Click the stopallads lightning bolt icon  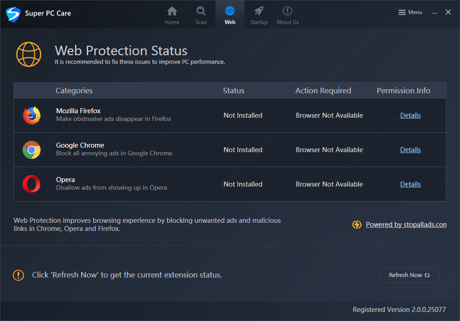click(357, 225)
